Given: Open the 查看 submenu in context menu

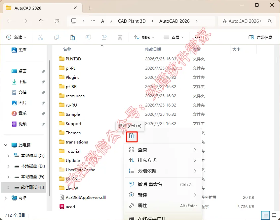Looking at the screenshot, I should pyautogui.click(x=163, y=150).
